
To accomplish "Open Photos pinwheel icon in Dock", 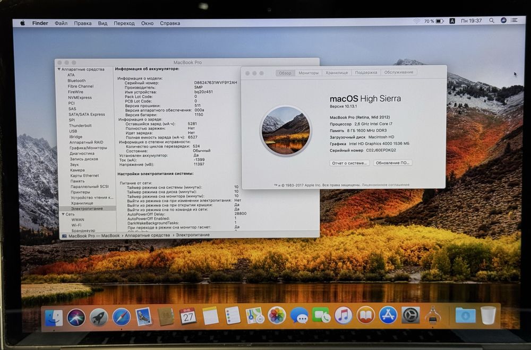I will pyautogui.click(x=277, y=316).
